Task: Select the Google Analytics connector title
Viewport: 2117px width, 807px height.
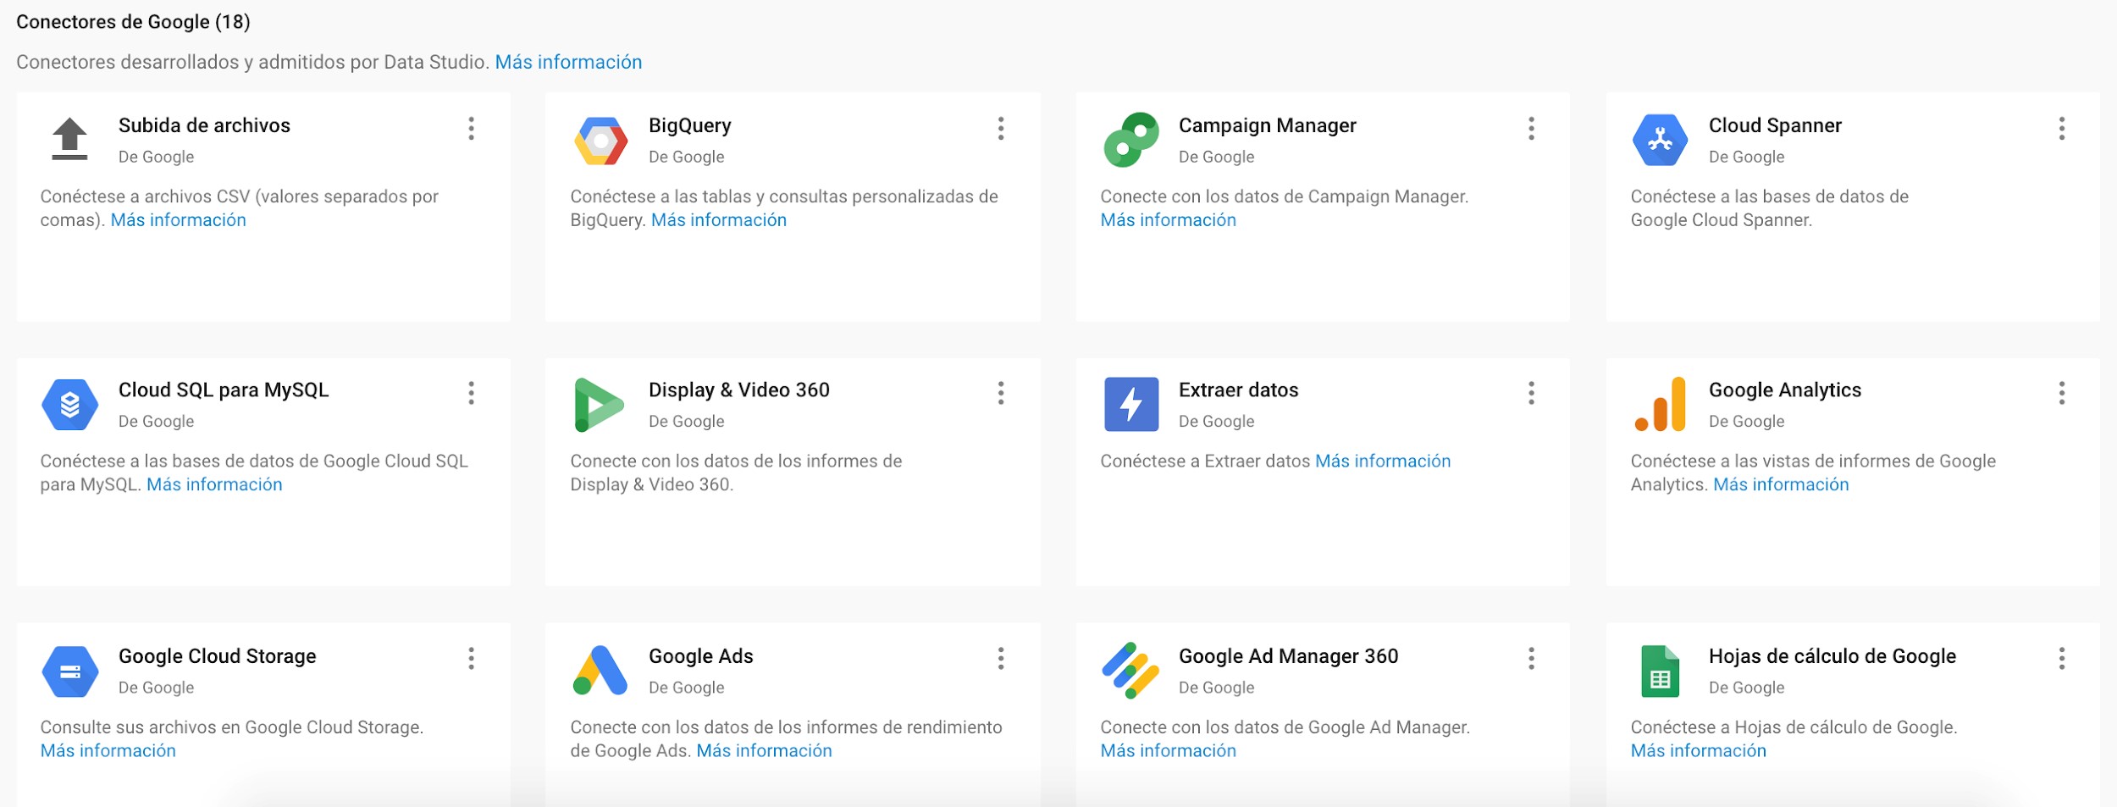Action: (x=1785, y=390)
